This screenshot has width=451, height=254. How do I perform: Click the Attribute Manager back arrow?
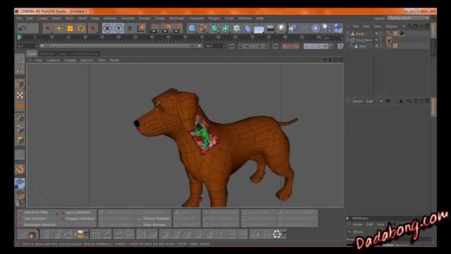[x=388, y=101]
